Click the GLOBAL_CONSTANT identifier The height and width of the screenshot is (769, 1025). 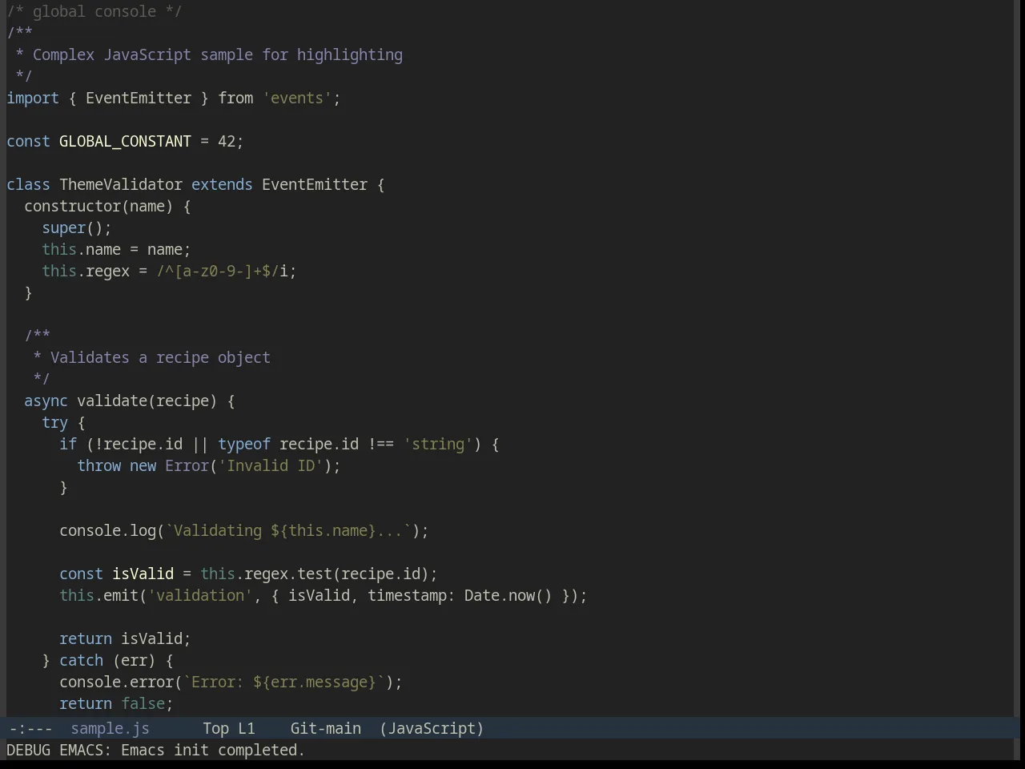(x=125, y=141)
